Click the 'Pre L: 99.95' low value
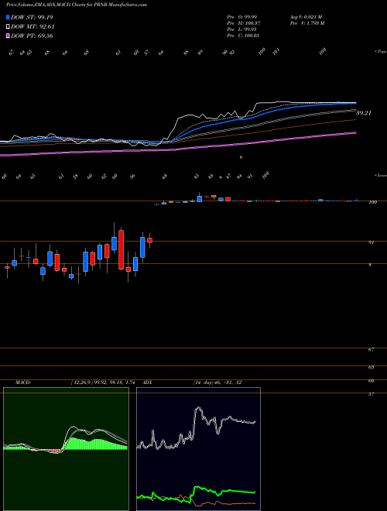The width and height of the screenshot is (387, 511). pos(242,29)
